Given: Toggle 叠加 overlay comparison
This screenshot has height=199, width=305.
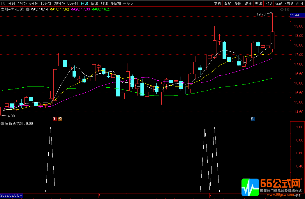Looking at the screenshot, I should (228, 4).
